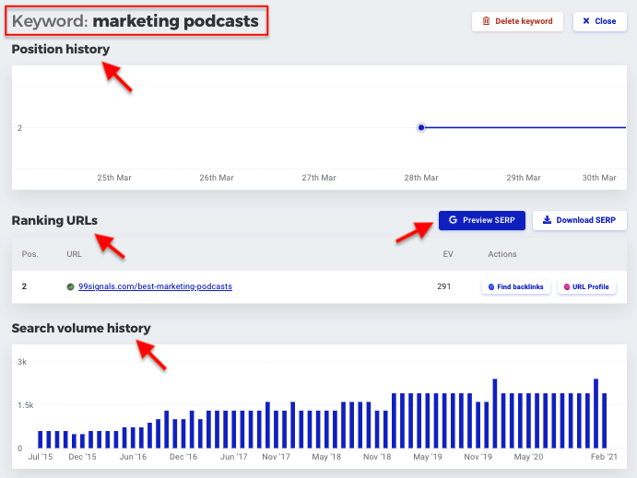Image resolution: width=637 pixels, height=478 pixels.
Task: Click the Ranking URLs heading
Action: point(54,220)
